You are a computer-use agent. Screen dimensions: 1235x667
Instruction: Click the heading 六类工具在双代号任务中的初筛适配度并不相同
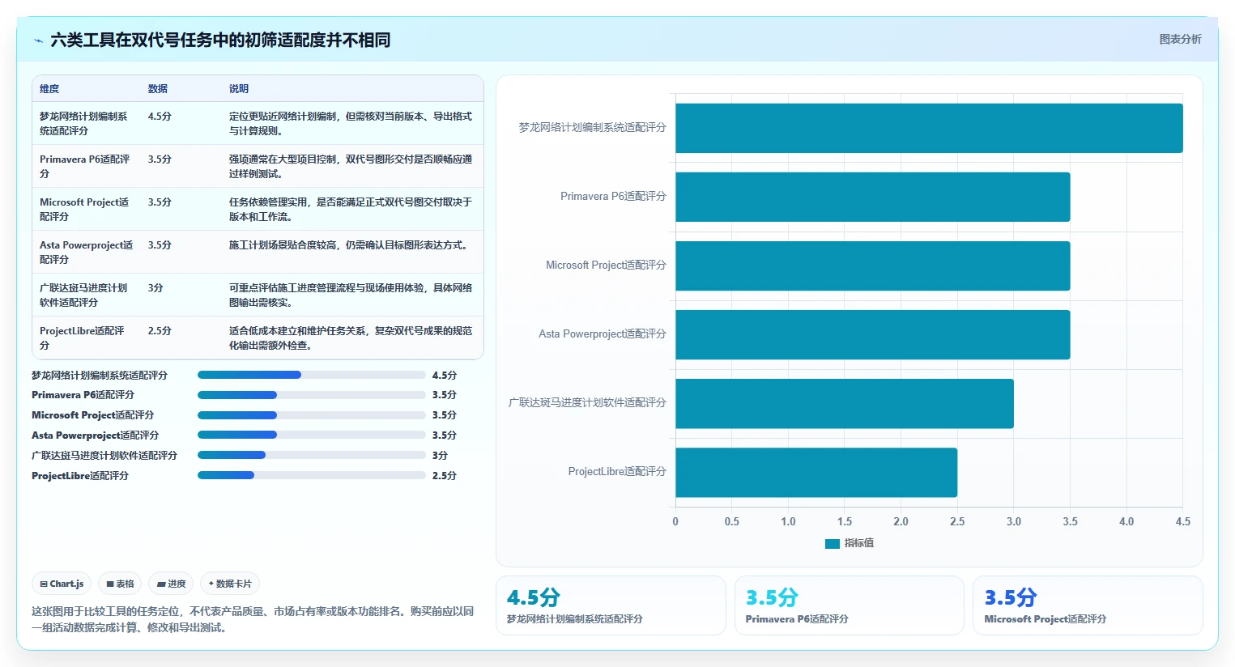pos(220,40)
